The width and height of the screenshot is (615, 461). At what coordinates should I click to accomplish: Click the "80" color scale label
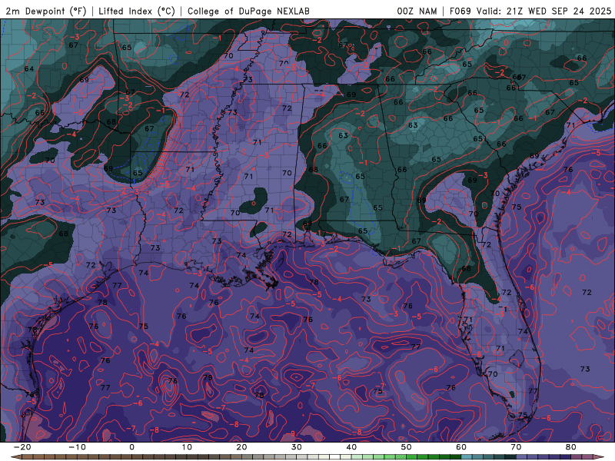(x=571, y=447)
